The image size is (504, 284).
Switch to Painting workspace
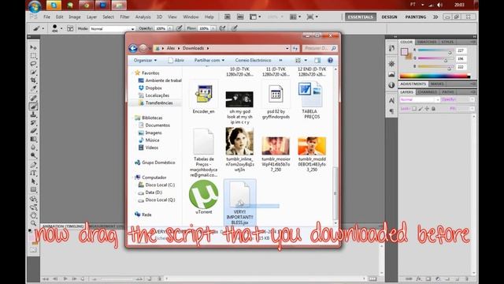416,17
